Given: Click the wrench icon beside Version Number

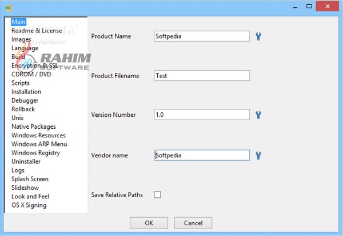Looking at the screenshot, I should click(x=258, y=115).
